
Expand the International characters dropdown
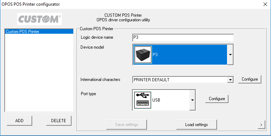(x=230, y=80)
